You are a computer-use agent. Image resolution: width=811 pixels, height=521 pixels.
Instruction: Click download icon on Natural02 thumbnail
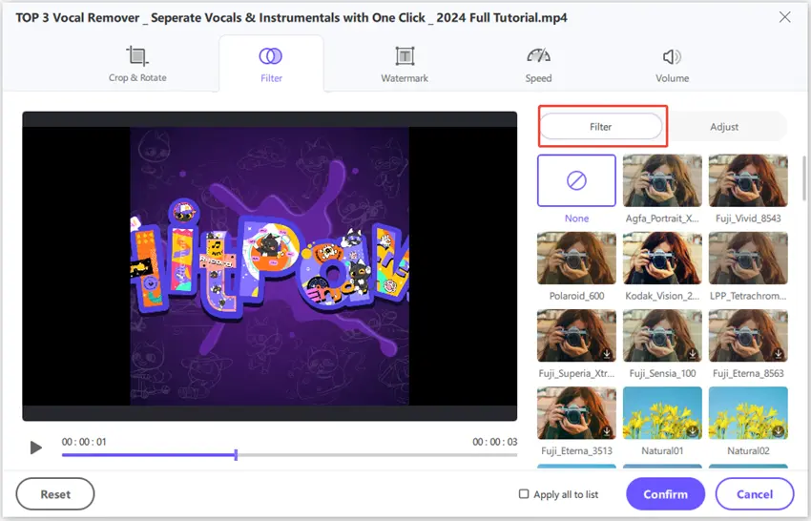tap(779, 431)
